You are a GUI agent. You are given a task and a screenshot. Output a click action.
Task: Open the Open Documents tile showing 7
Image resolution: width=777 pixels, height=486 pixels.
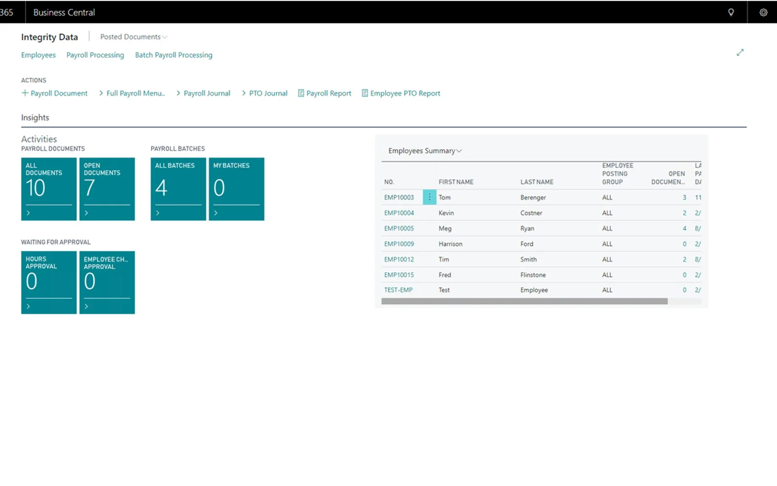click(107, 189)
